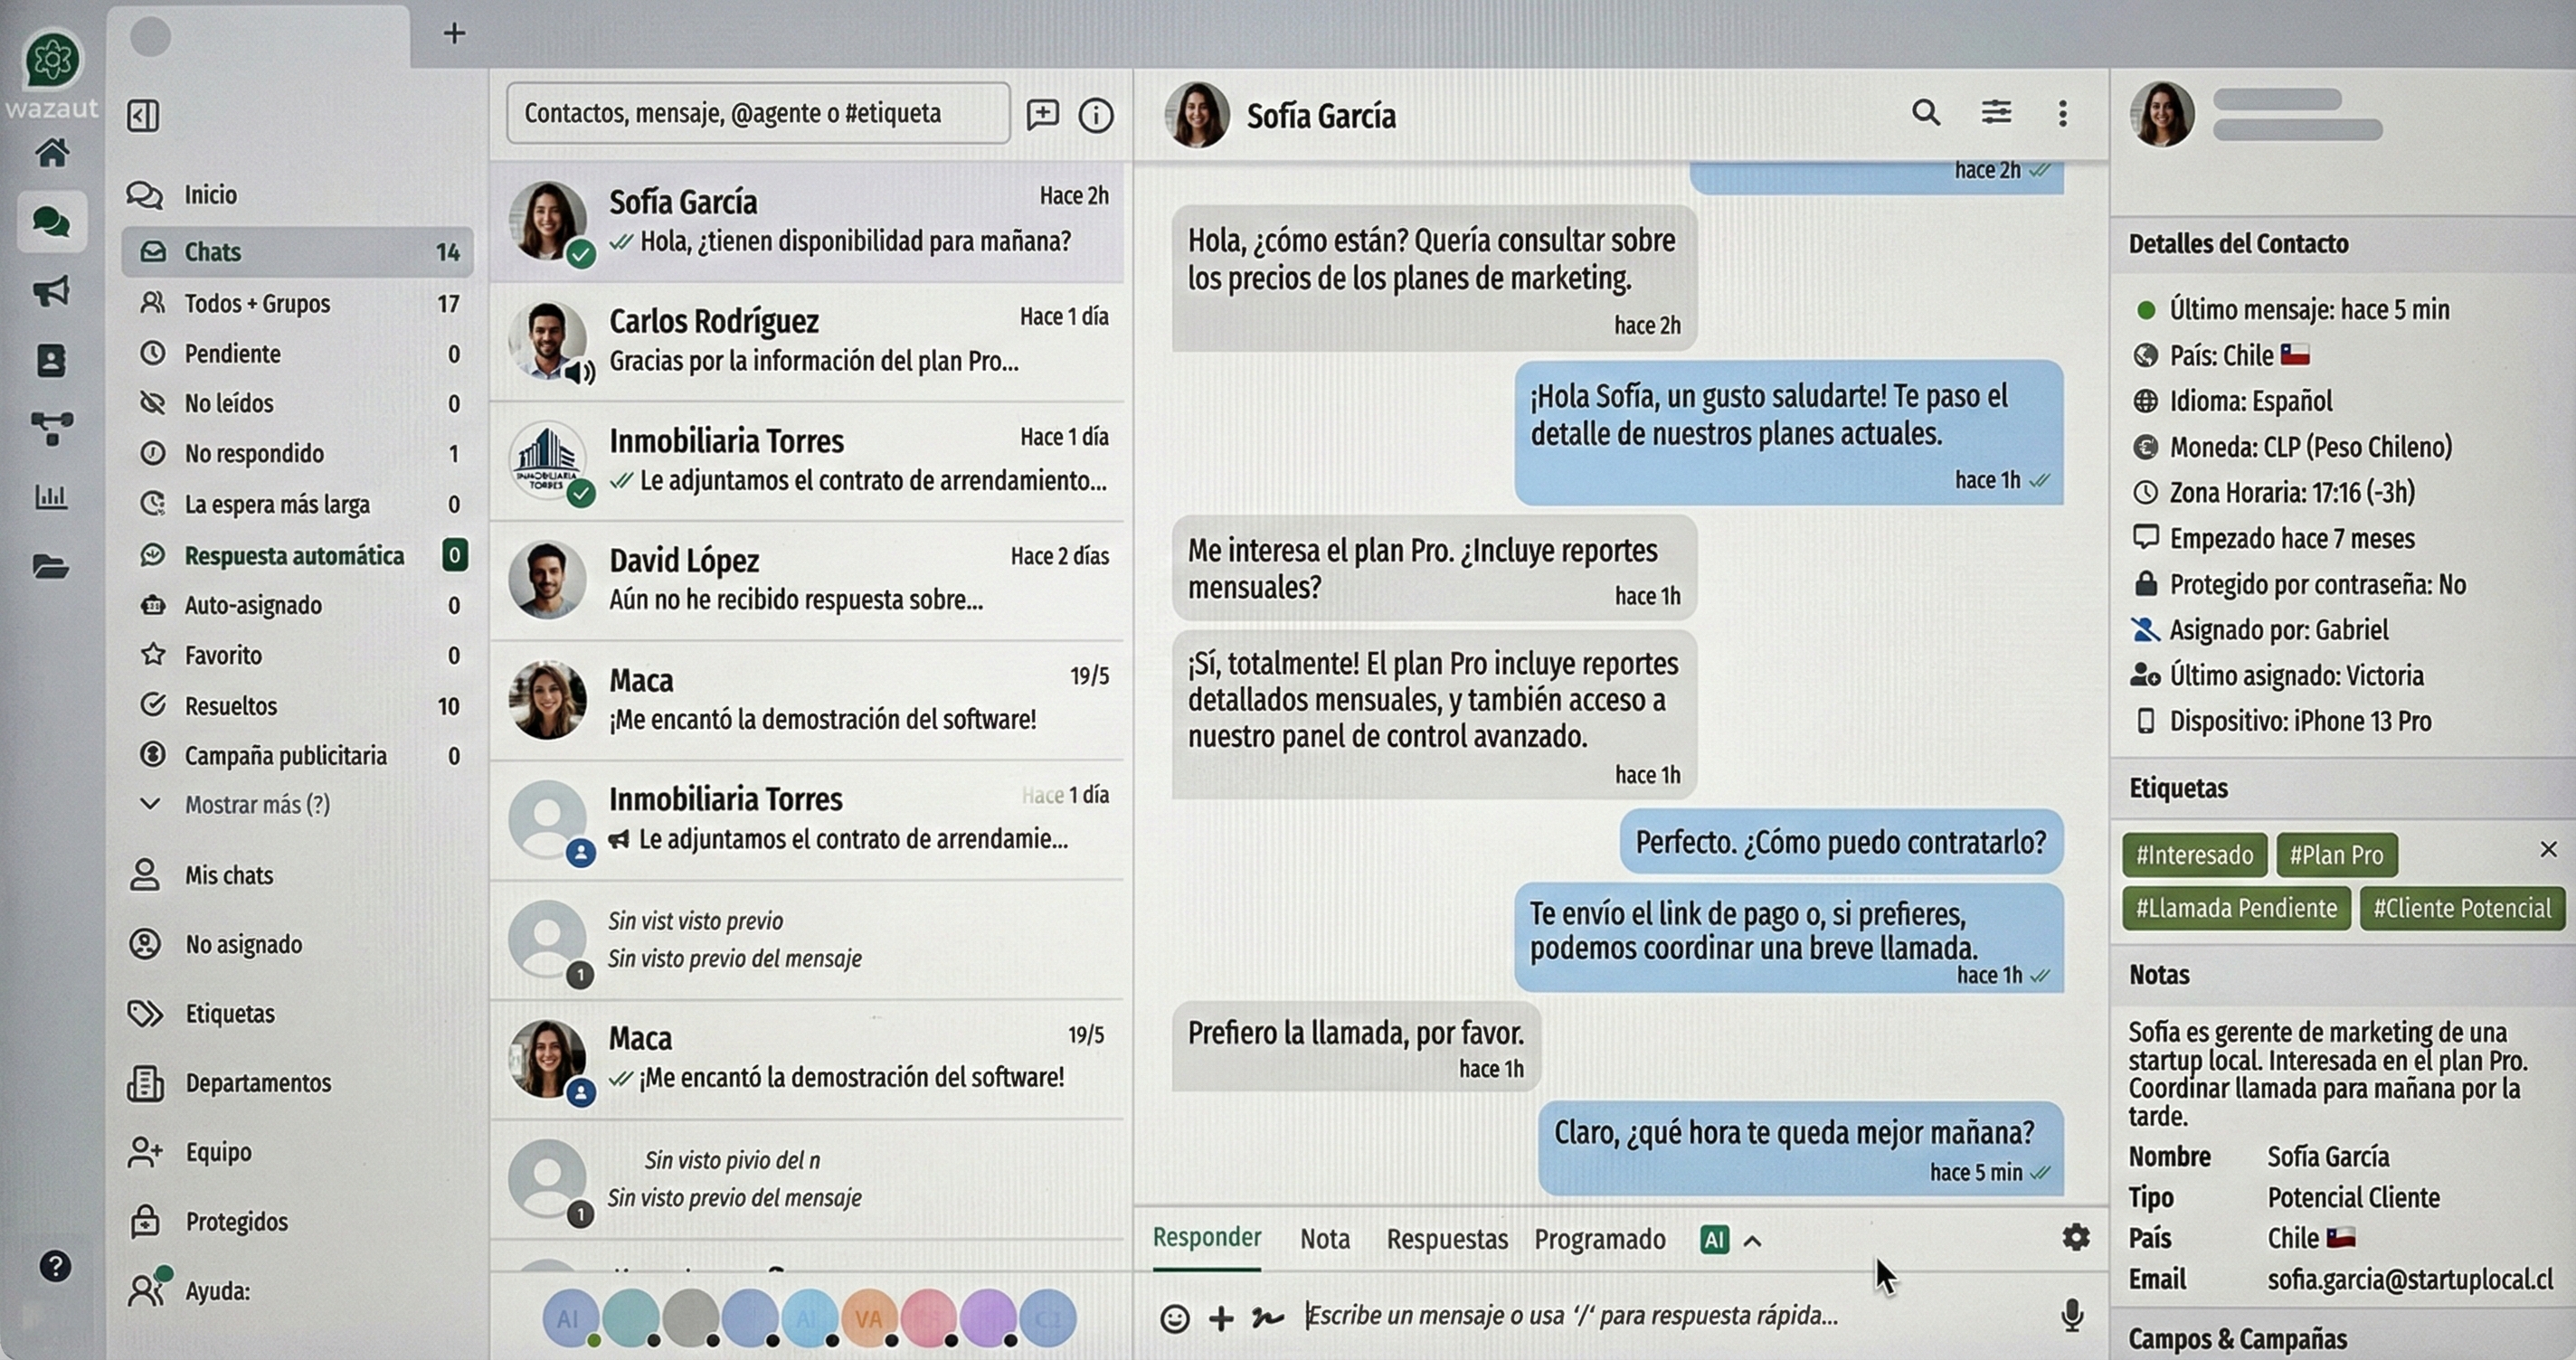This screenshot has width=2576, height=1360.
Task: Click the info icon beside the contact search bar
Action: coord(1096,115)
